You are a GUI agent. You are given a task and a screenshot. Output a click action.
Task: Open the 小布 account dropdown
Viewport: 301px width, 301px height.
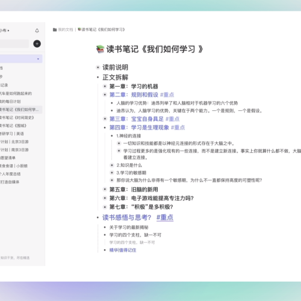[x=4, y=31]
